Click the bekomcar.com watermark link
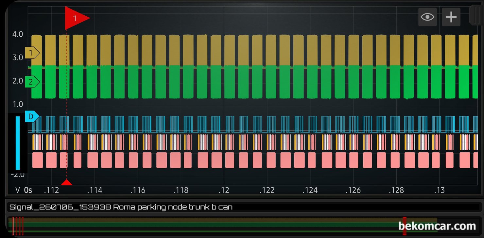The image size is (484, 238). tap(437, 226)
